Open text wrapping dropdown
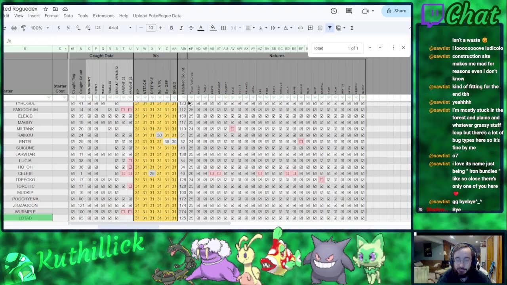 275,28
